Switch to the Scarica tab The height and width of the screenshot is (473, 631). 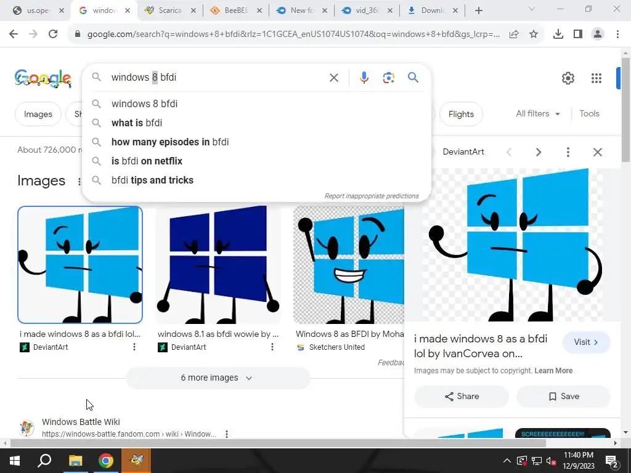(x=170, y=10)
